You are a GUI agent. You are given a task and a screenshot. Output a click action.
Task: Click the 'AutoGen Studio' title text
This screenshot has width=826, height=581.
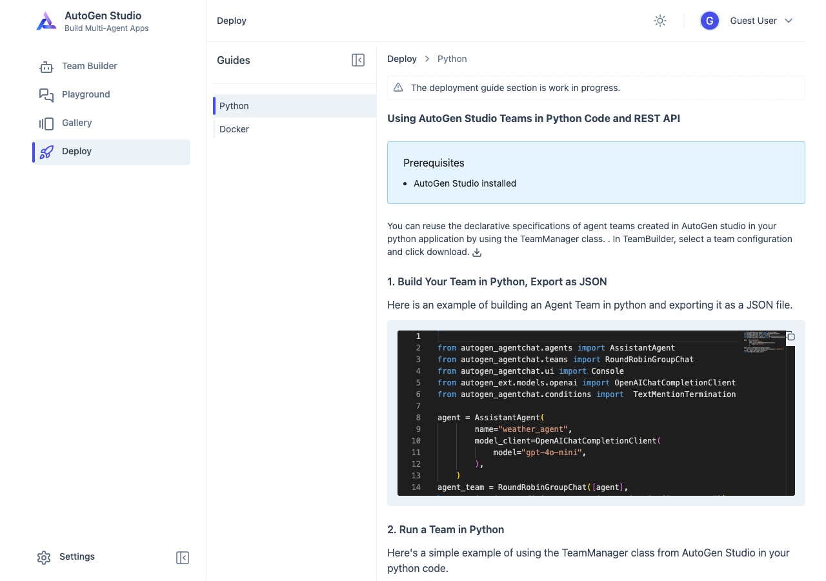coord(103,15)
